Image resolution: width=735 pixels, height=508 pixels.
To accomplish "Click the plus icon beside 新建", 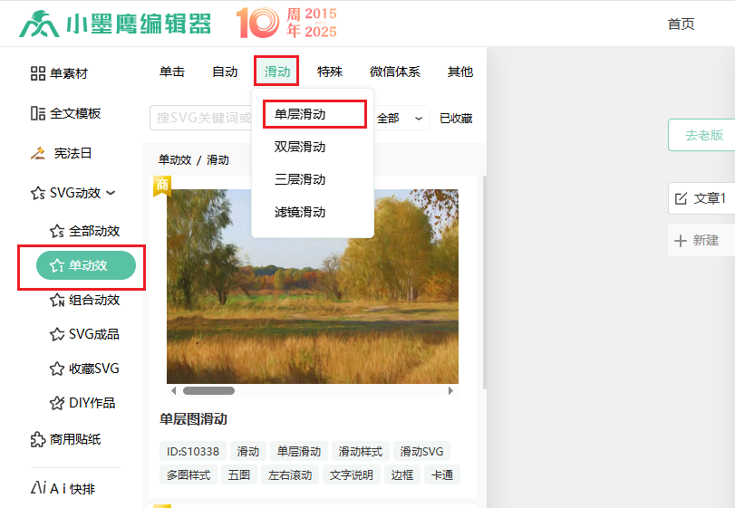I will [x=680, y=241].
